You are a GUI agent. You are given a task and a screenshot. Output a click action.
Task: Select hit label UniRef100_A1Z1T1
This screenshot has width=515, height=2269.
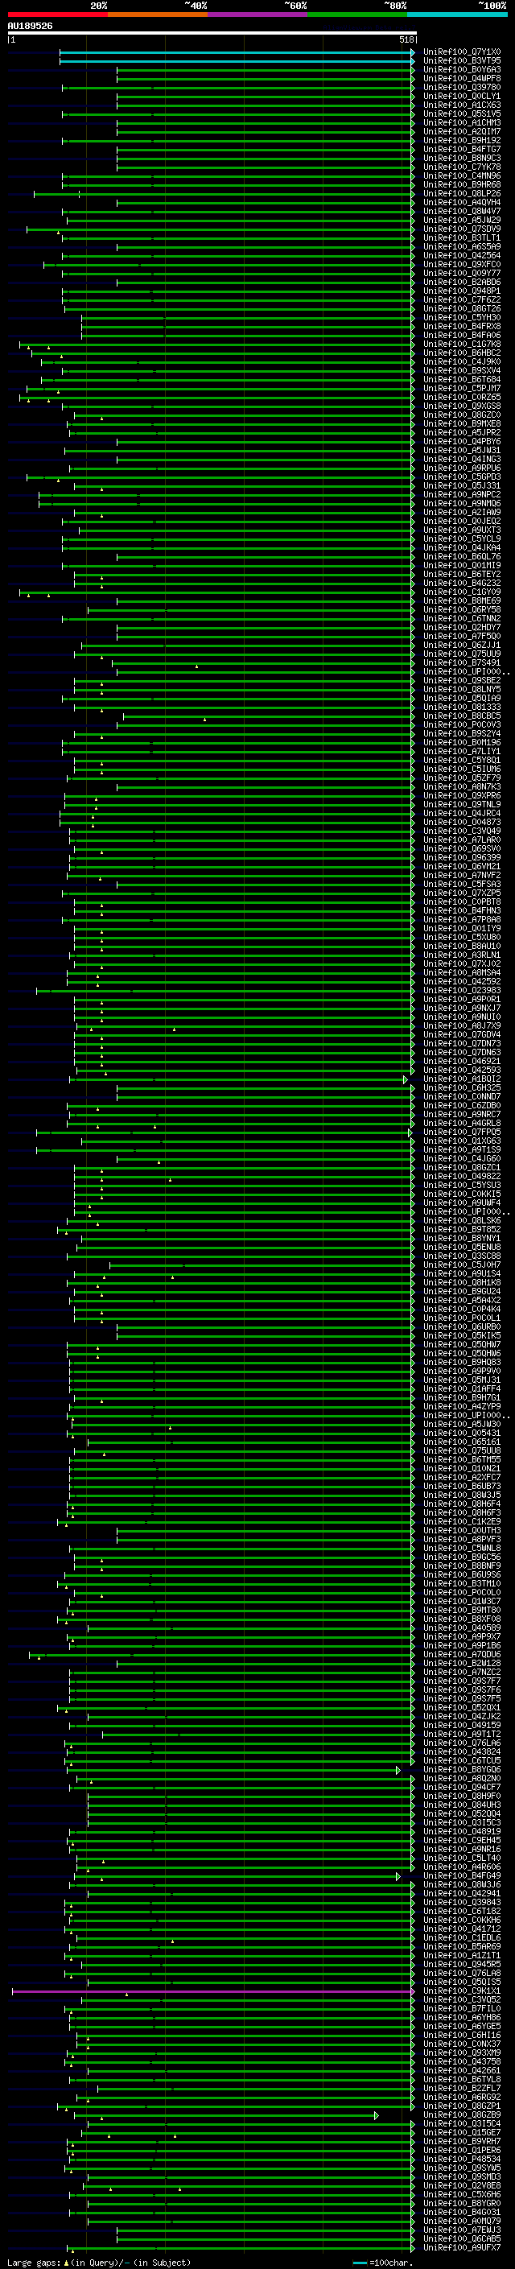(462, 1955)
